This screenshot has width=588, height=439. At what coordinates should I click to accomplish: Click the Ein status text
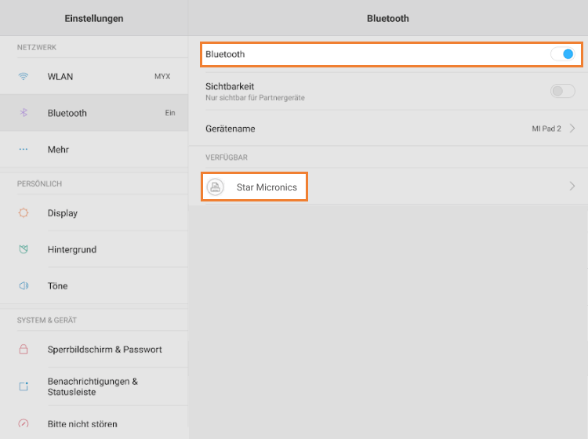[170, 113]
